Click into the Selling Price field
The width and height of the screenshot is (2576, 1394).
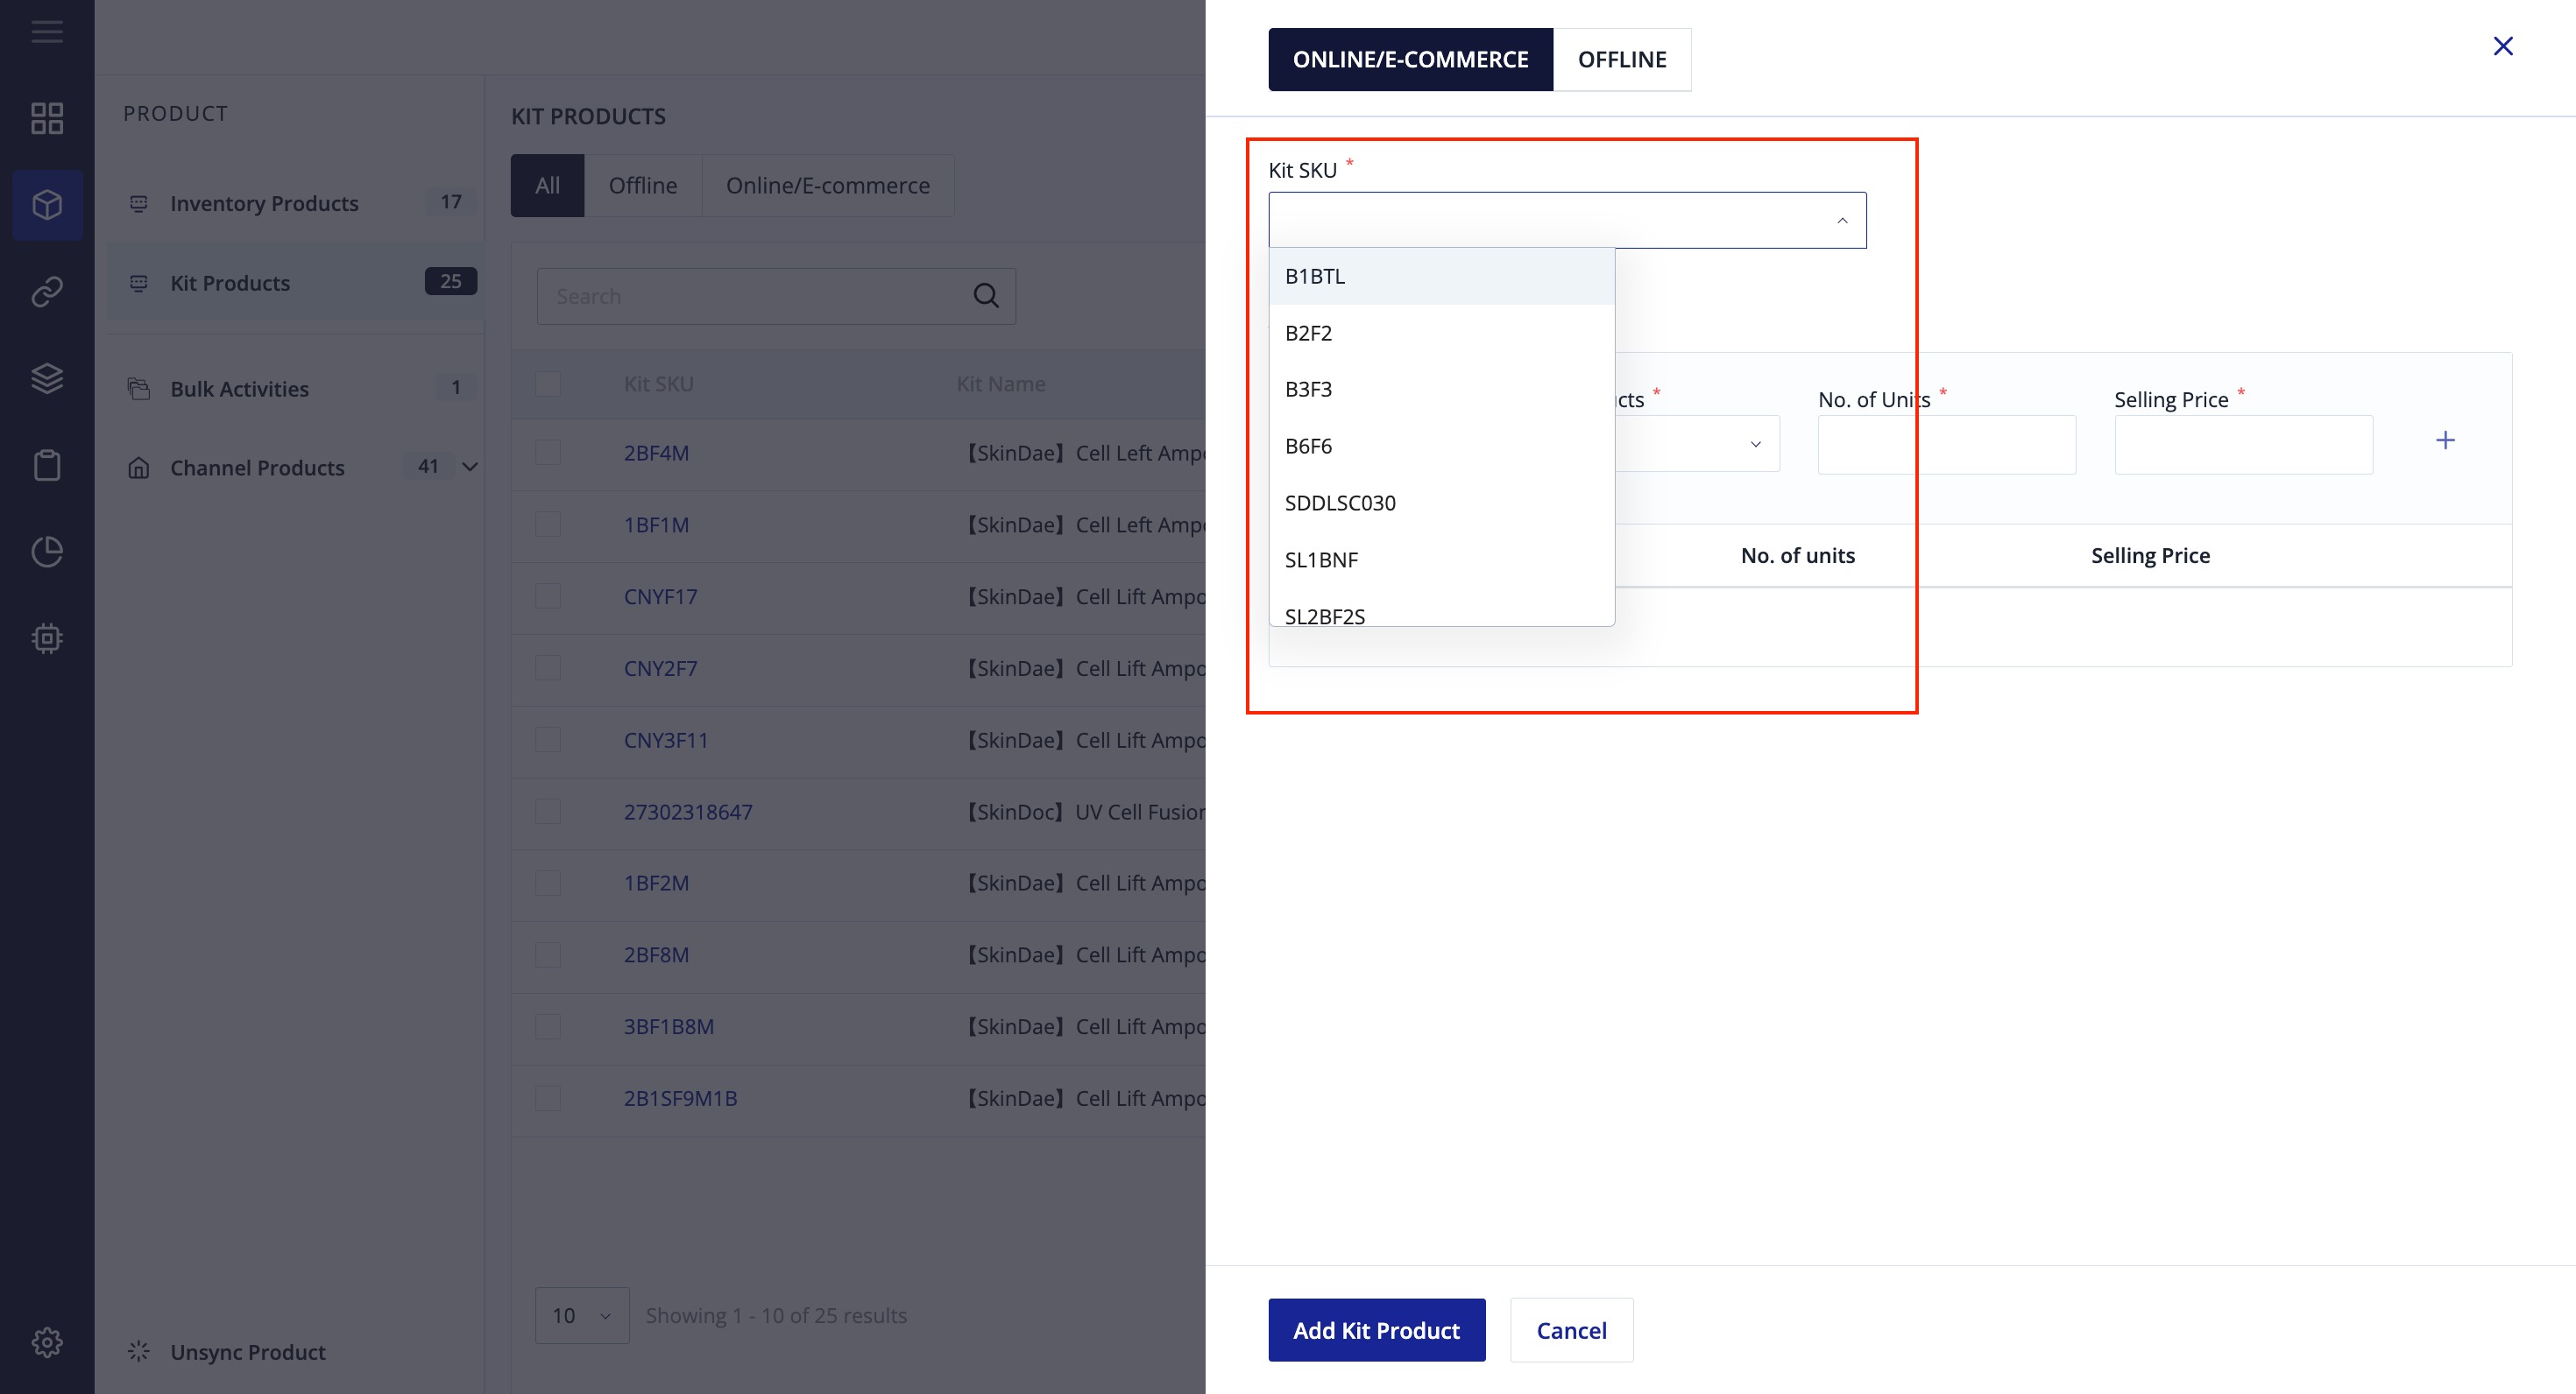(2242, 445)
